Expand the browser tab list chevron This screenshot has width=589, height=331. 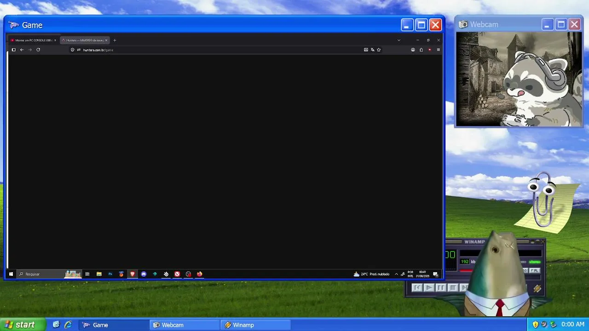(398, 40)
